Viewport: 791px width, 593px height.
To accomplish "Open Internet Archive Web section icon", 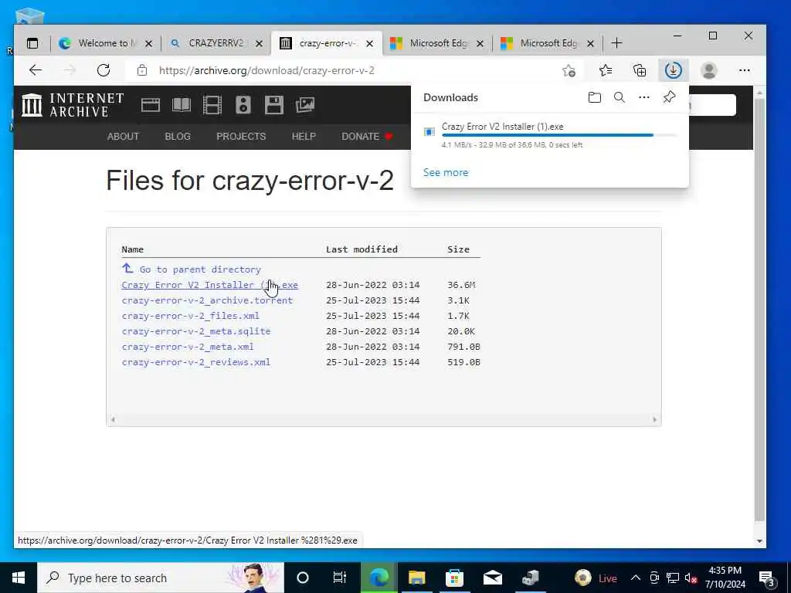I will (x=151, y=105).
